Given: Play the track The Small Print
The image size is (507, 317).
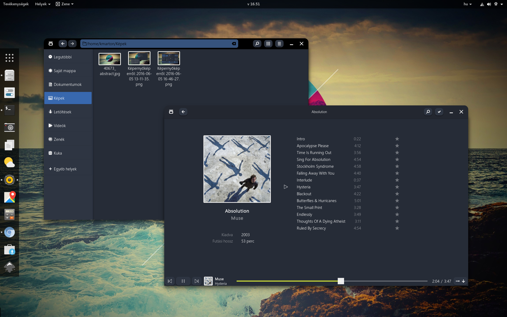Looking at the screenshot, I should point(309,208).
